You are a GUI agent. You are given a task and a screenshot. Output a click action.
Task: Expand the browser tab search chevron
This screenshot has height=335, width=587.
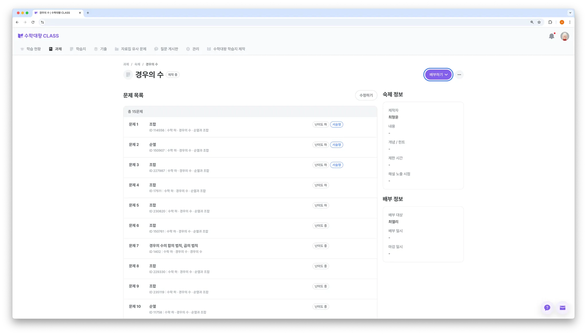pyautogui.click(x=570, y=13)
